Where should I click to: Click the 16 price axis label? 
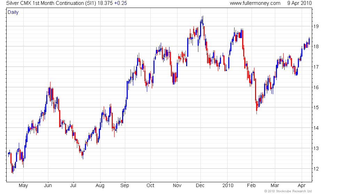coord(316,87)
